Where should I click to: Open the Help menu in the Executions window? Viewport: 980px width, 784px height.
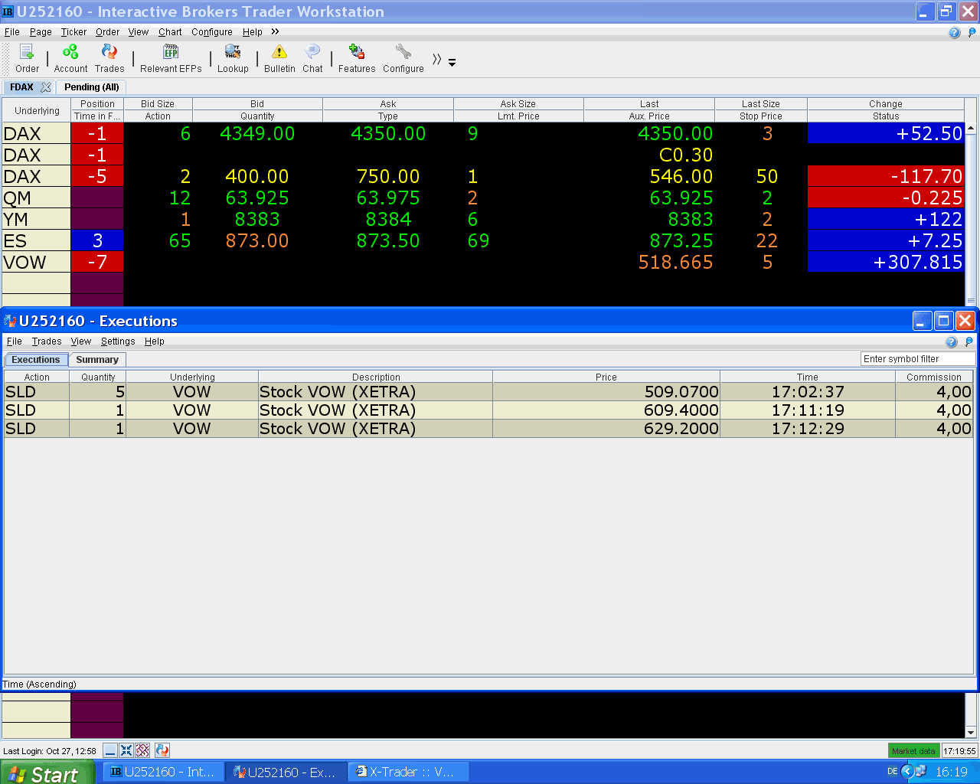click(x=155, y=341)
